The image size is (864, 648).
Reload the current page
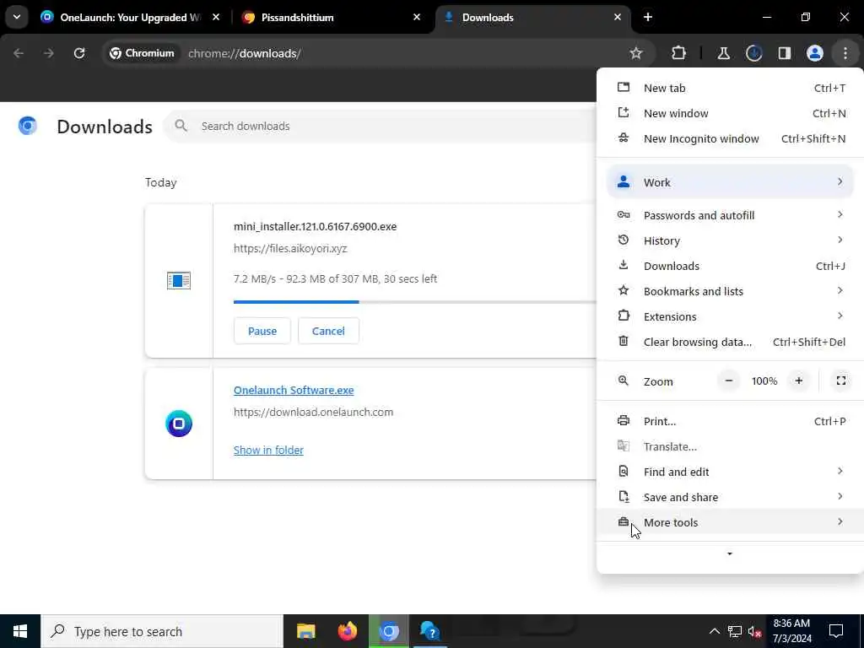[79, 53]
